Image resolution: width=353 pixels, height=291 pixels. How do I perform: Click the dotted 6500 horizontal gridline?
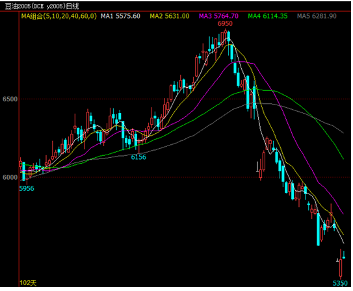click(185, 99)
